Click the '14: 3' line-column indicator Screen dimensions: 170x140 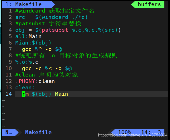(151, 132)
